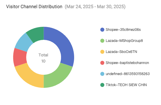Click the Shopee-baptistebohannon legend label
The height and width of the screenshot is (105, 161).
pyautogui.click(x=127, y=63)
